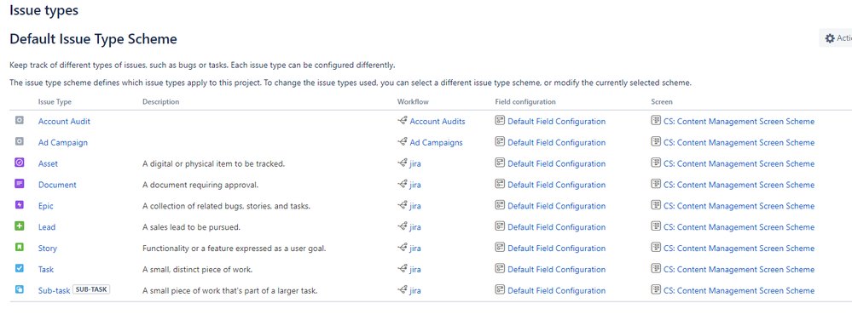Screen dimensions: 852x320
Task: Open the Ad Campaign issue type
Action: click(x=63, y=143)
